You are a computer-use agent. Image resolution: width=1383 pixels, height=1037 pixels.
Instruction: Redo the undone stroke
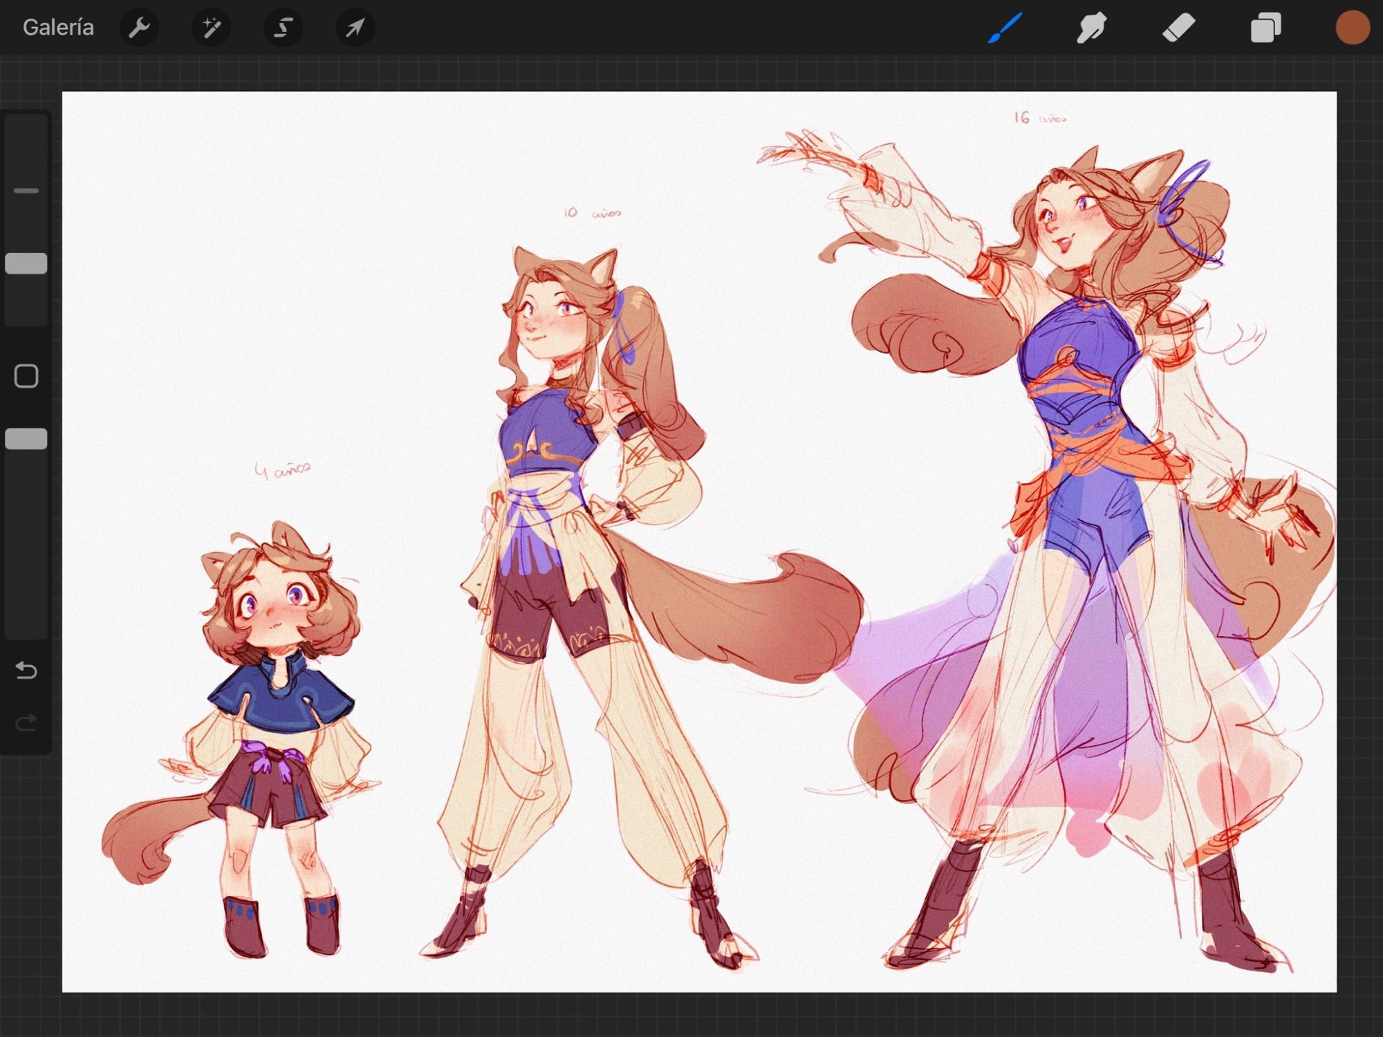click(26, 722)
